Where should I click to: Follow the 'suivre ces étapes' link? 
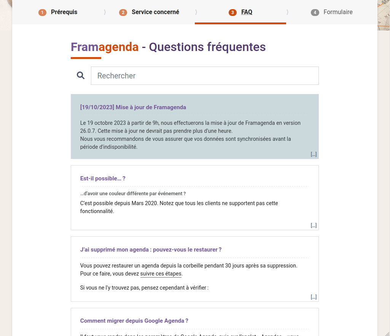pyautogui.click(x=161, y=274)
